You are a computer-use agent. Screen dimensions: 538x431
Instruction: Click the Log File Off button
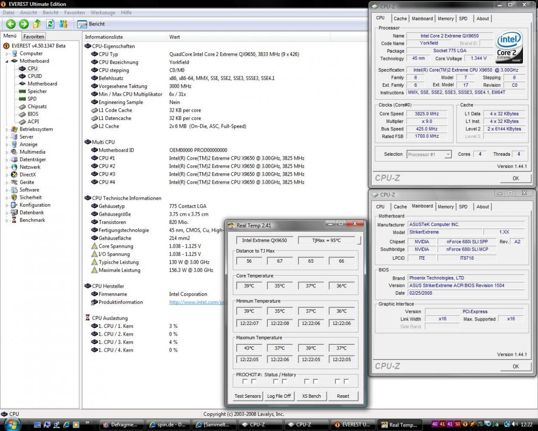click(x=279, y=396)
